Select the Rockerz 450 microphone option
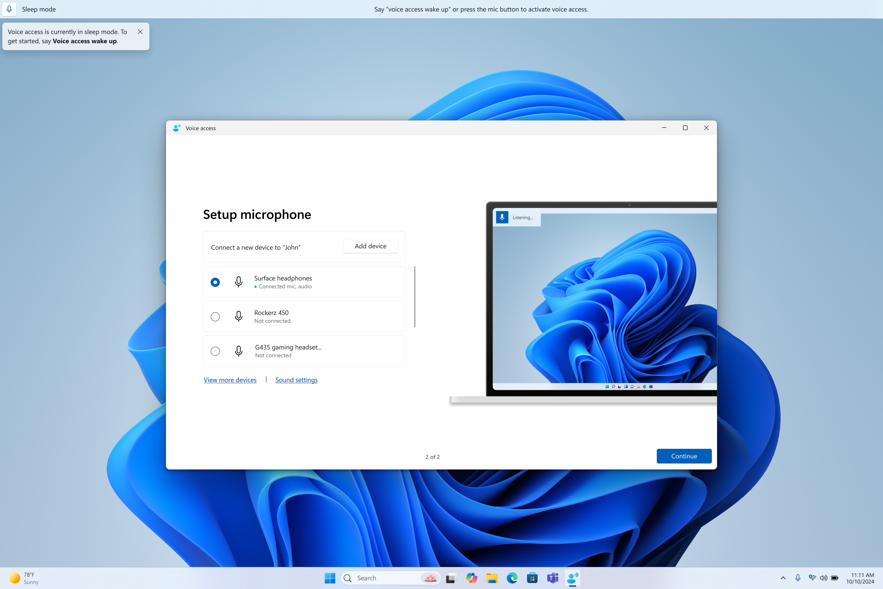The height and width of the screenshot is (589, 883). [215, 317]
